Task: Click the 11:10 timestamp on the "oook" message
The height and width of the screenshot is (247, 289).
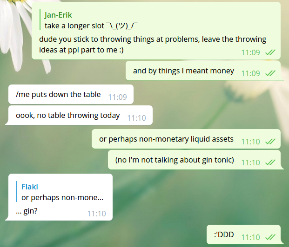Action: (x=137, y=118)
